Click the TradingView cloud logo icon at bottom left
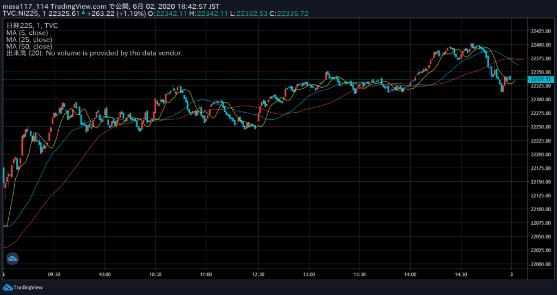 coord(7,287)
